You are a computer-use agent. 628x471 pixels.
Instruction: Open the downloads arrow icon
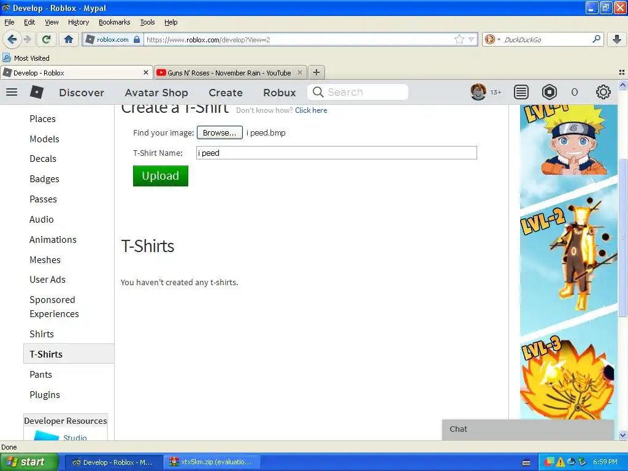(x=617, y=39)
